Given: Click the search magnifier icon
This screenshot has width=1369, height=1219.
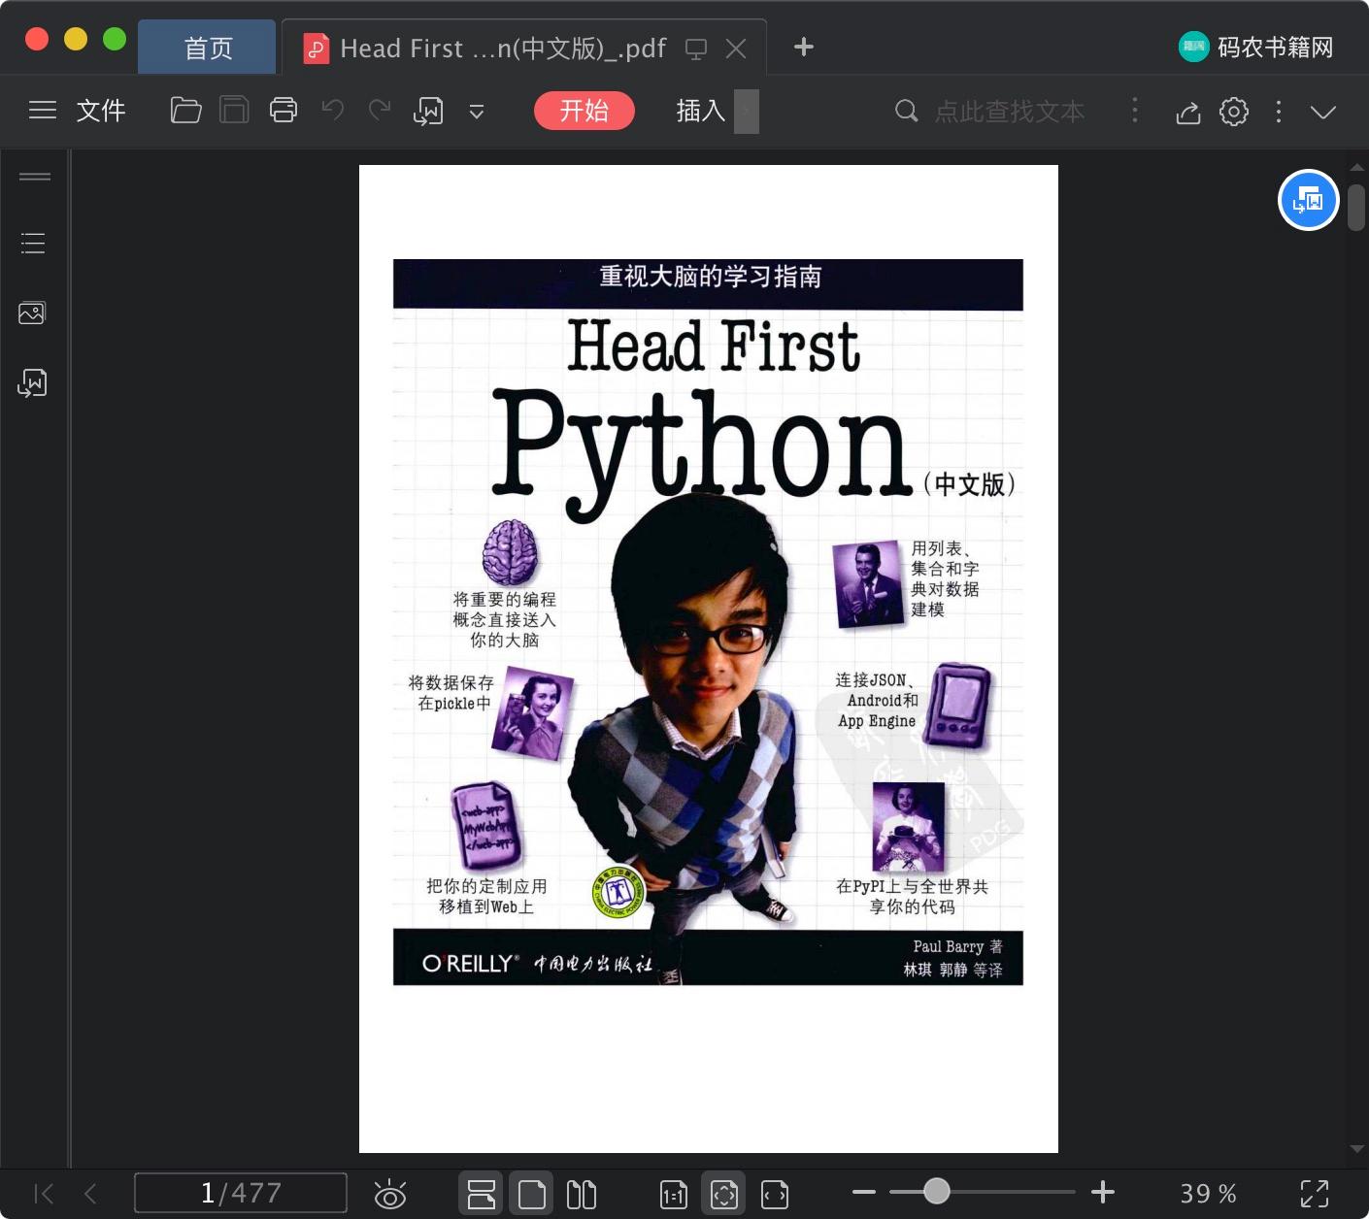Looking at the screenshot, I should click(x=906, y=111).
